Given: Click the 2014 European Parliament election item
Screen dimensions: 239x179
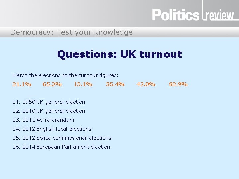Looking at the screenshot, I should pos(61,147).
